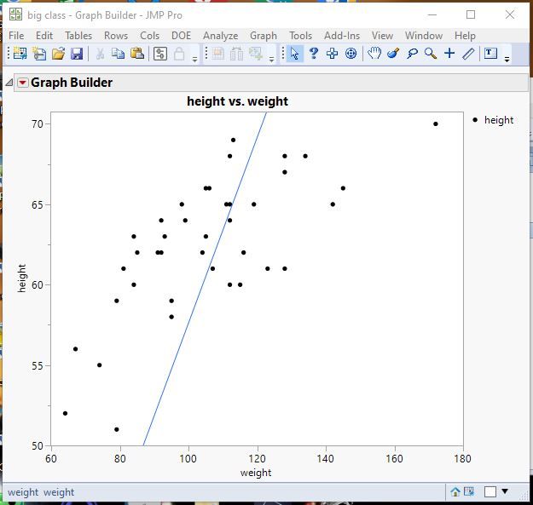Open the Tables menu
Viewport: 533px width, 505px height.
(x=78, y=36)
